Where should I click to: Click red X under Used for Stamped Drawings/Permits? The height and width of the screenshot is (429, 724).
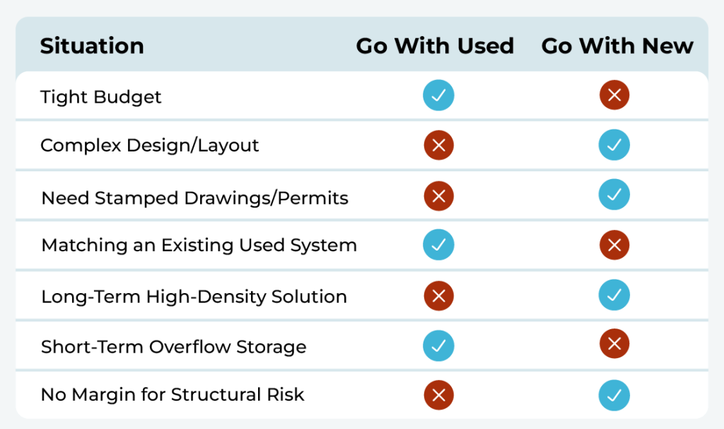tap(438, 195)
